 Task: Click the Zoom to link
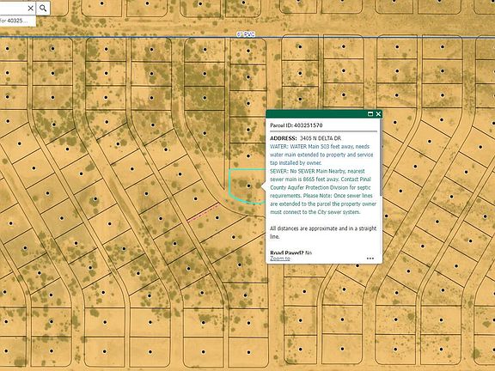280,258
